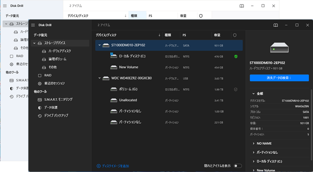Collapse the ST1000DM010-2EP102 drive row
The image size is (313, 172).
(99, 45)
